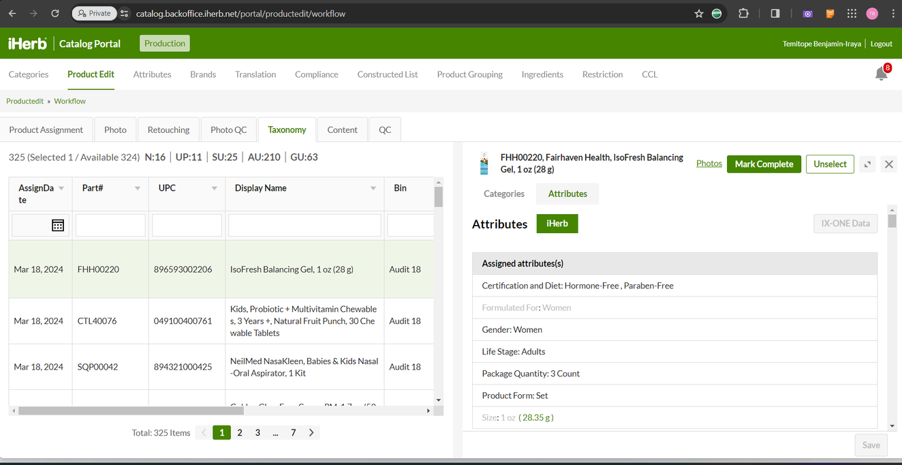Image resolution: width=902 pixels, height=465 pixels.
Task: Open the Product Edit navigation item
Action: (x=91, y=74)
